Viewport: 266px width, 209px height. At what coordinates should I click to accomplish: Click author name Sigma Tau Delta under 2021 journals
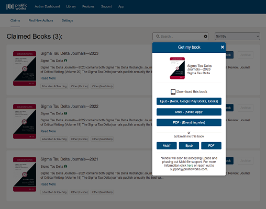click(52, 166)
